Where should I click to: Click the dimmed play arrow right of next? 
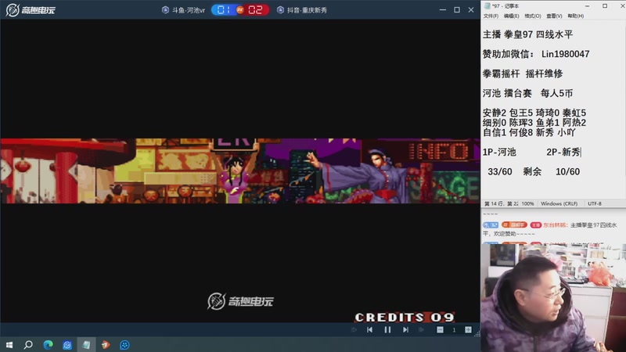click(x=421, y=329)
